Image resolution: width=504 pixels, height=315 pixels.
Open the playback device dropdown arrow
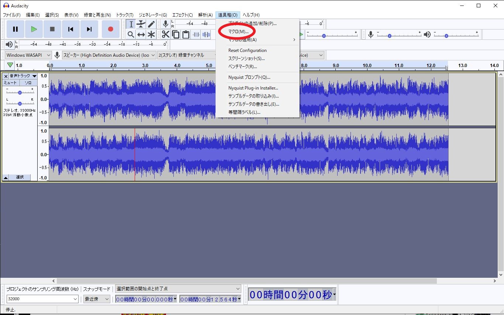click(321, 55)
